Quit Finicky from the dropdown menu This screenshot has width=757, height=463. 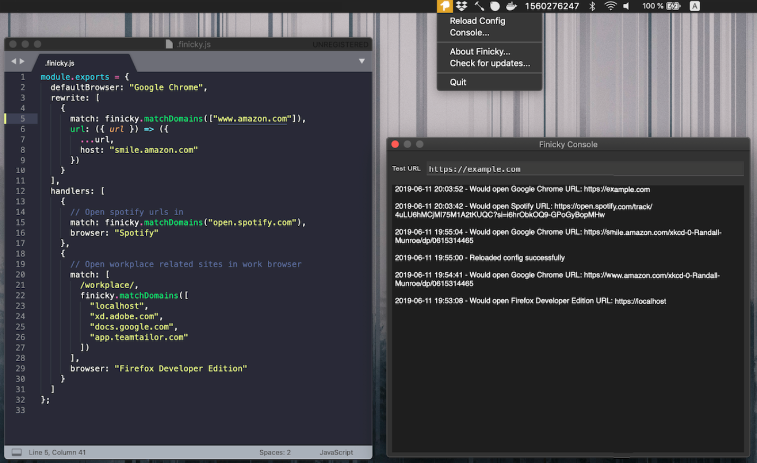click(x=458, y=83)
